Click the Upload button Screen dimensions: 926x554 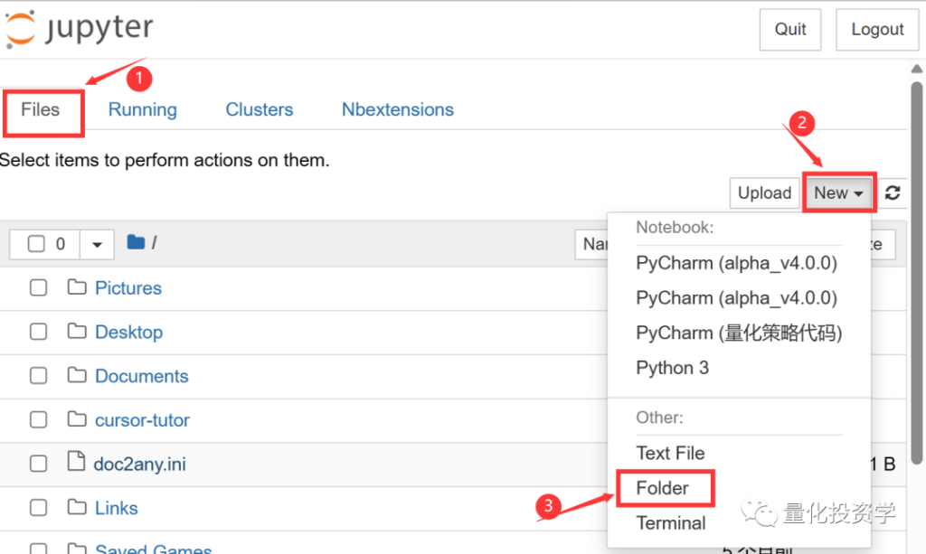[x=764, y=192]
